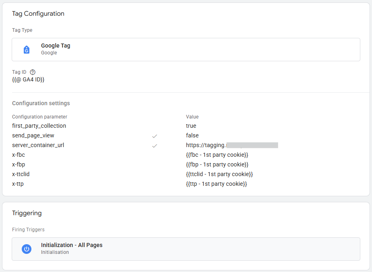The height and width of the screenshot is (272, 372).
Task: Select the {{@ GA4 ID}} Tag ID value
Action: click(28, 80)
